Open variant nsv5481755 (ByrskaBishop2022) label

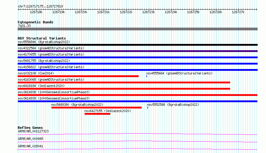click(x=44, y=61)
